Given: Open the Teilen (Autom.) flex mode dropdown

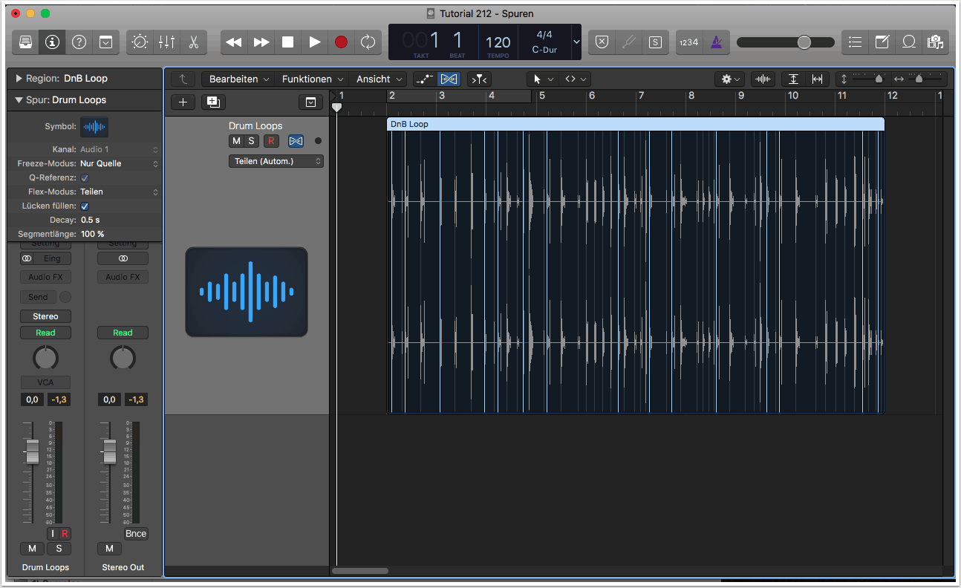Looking at the screenshot, I should click(x=276, y=161).
